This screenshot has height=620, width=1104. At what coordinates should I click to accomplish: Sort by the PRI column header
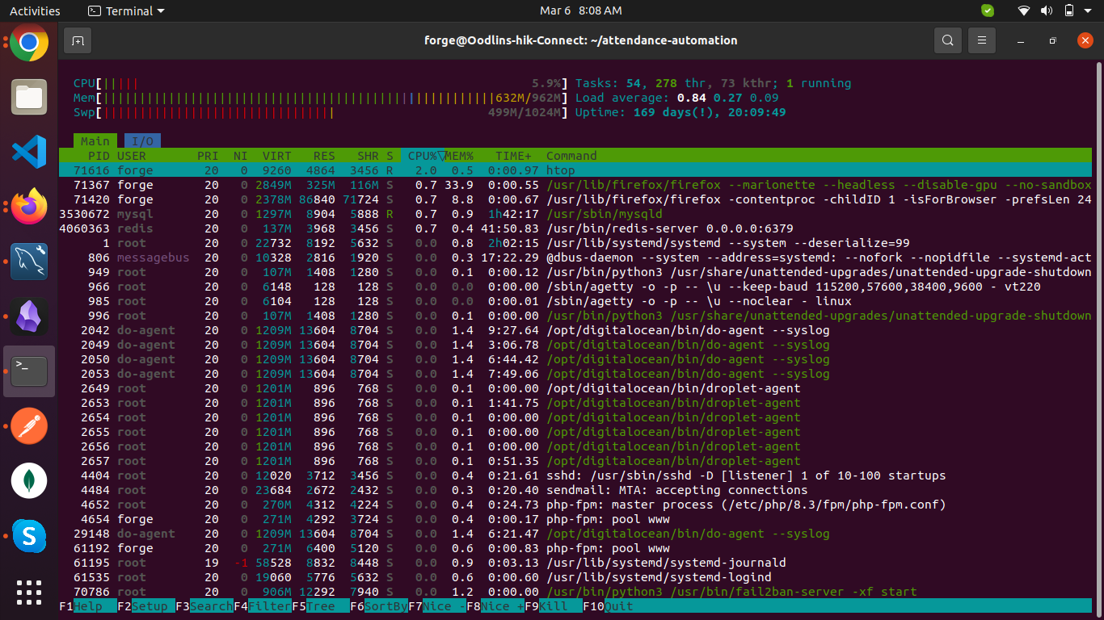point(208,156)
